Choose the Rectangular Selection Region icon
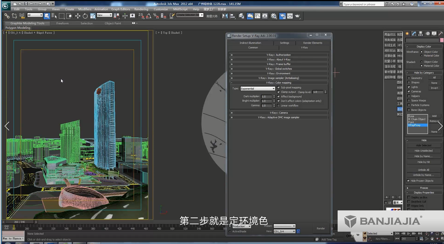 61,16
